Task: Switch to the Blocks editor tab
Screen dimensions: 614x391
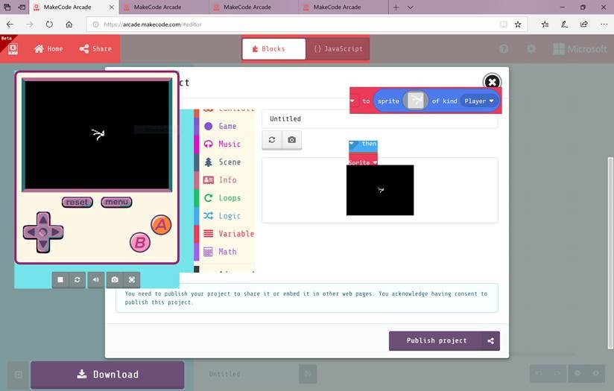Action: click(x=273, y=49)
